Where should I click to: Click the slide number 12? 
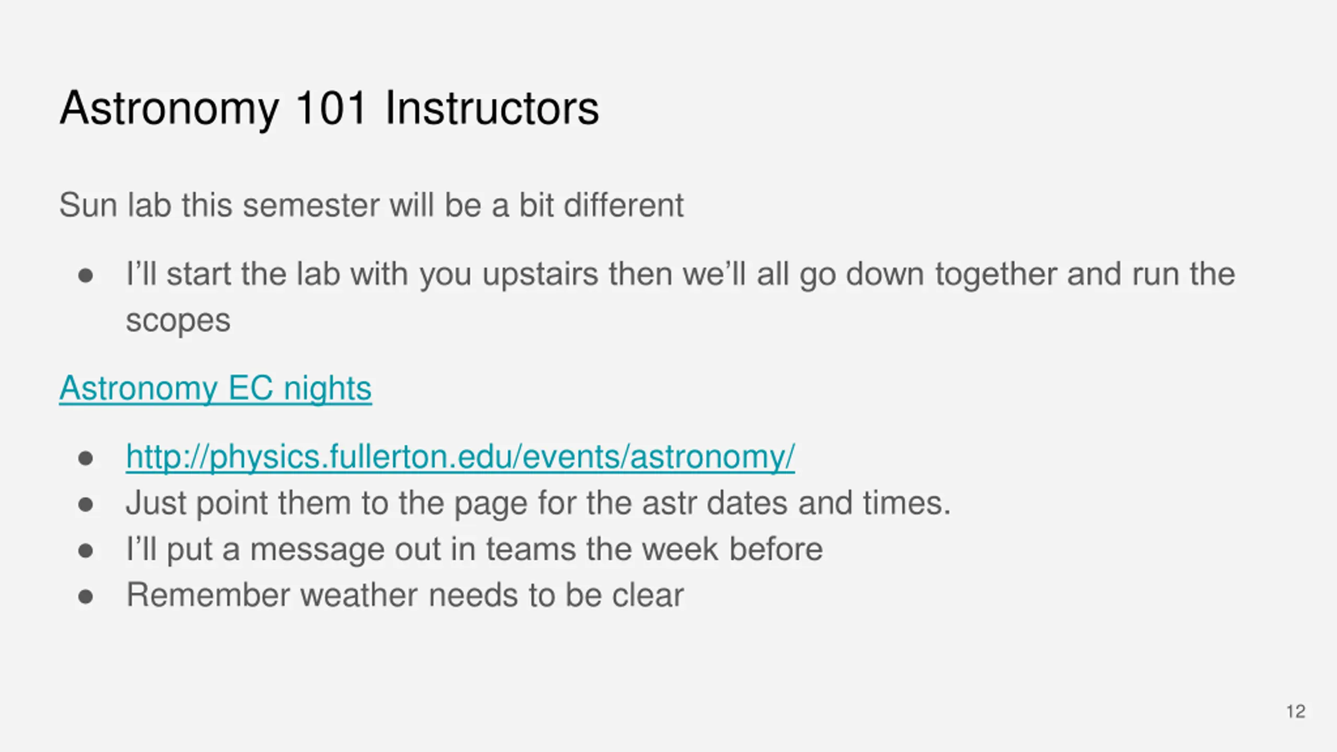click(x=1296, y=711)
